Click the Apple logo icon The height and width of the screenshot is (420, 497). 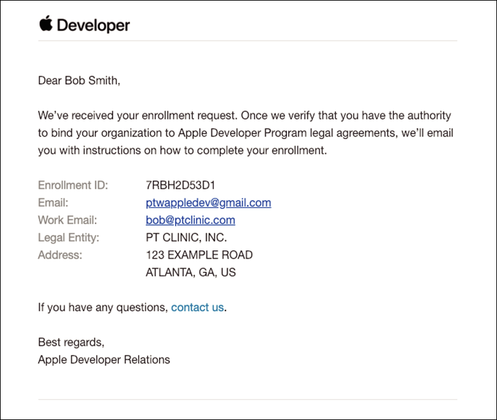45,24
